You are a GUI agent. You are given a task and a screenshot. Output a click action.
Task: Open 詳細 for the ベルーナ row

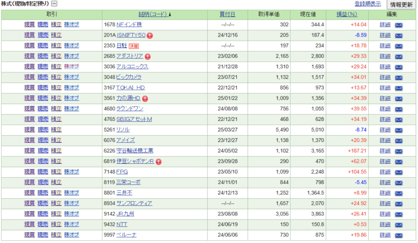(x=385, y=235)
